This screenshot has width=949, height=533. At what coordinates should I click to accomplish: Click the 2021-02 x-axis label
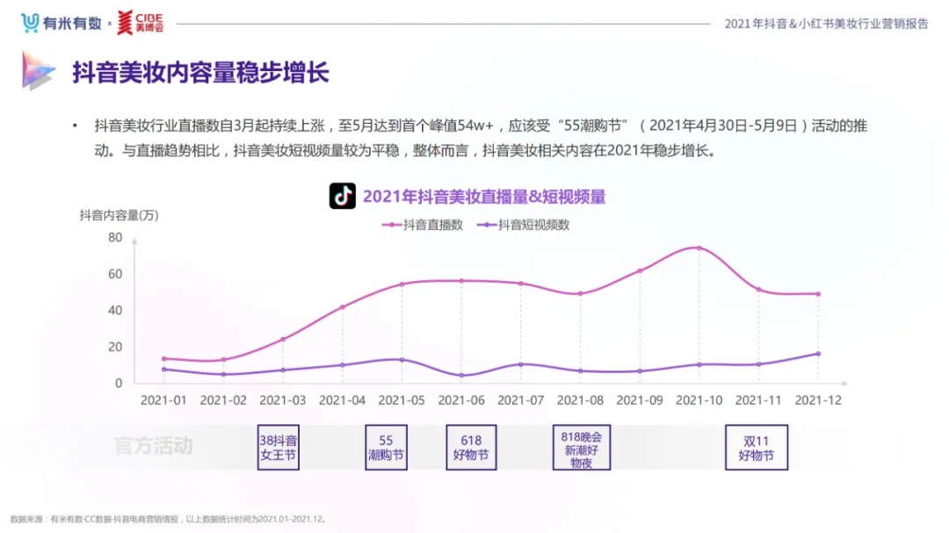(223, 400)
